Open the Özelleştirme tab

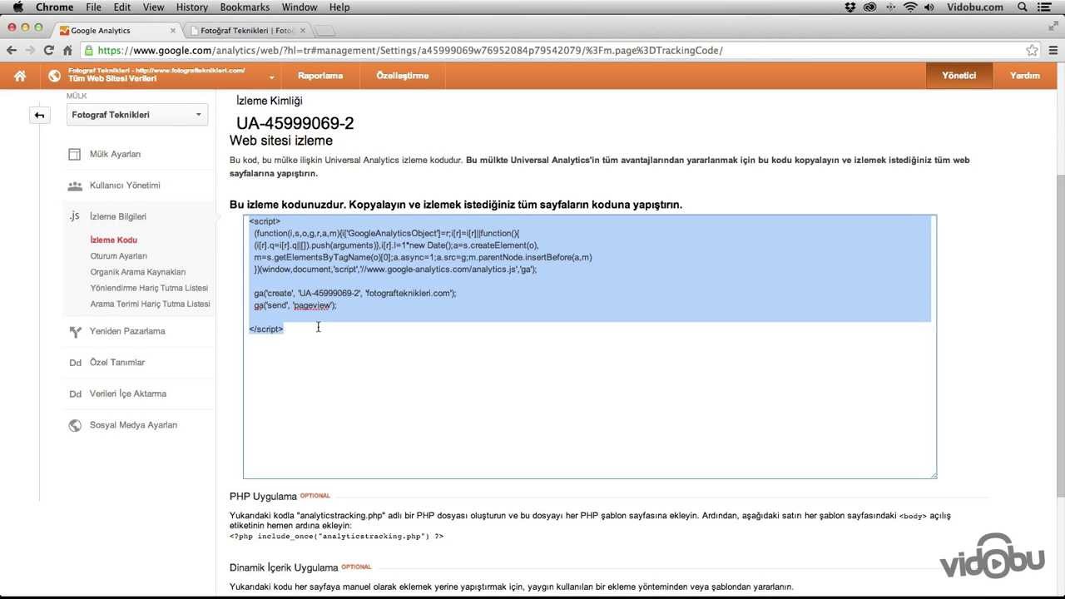click(x=403, y=76)
